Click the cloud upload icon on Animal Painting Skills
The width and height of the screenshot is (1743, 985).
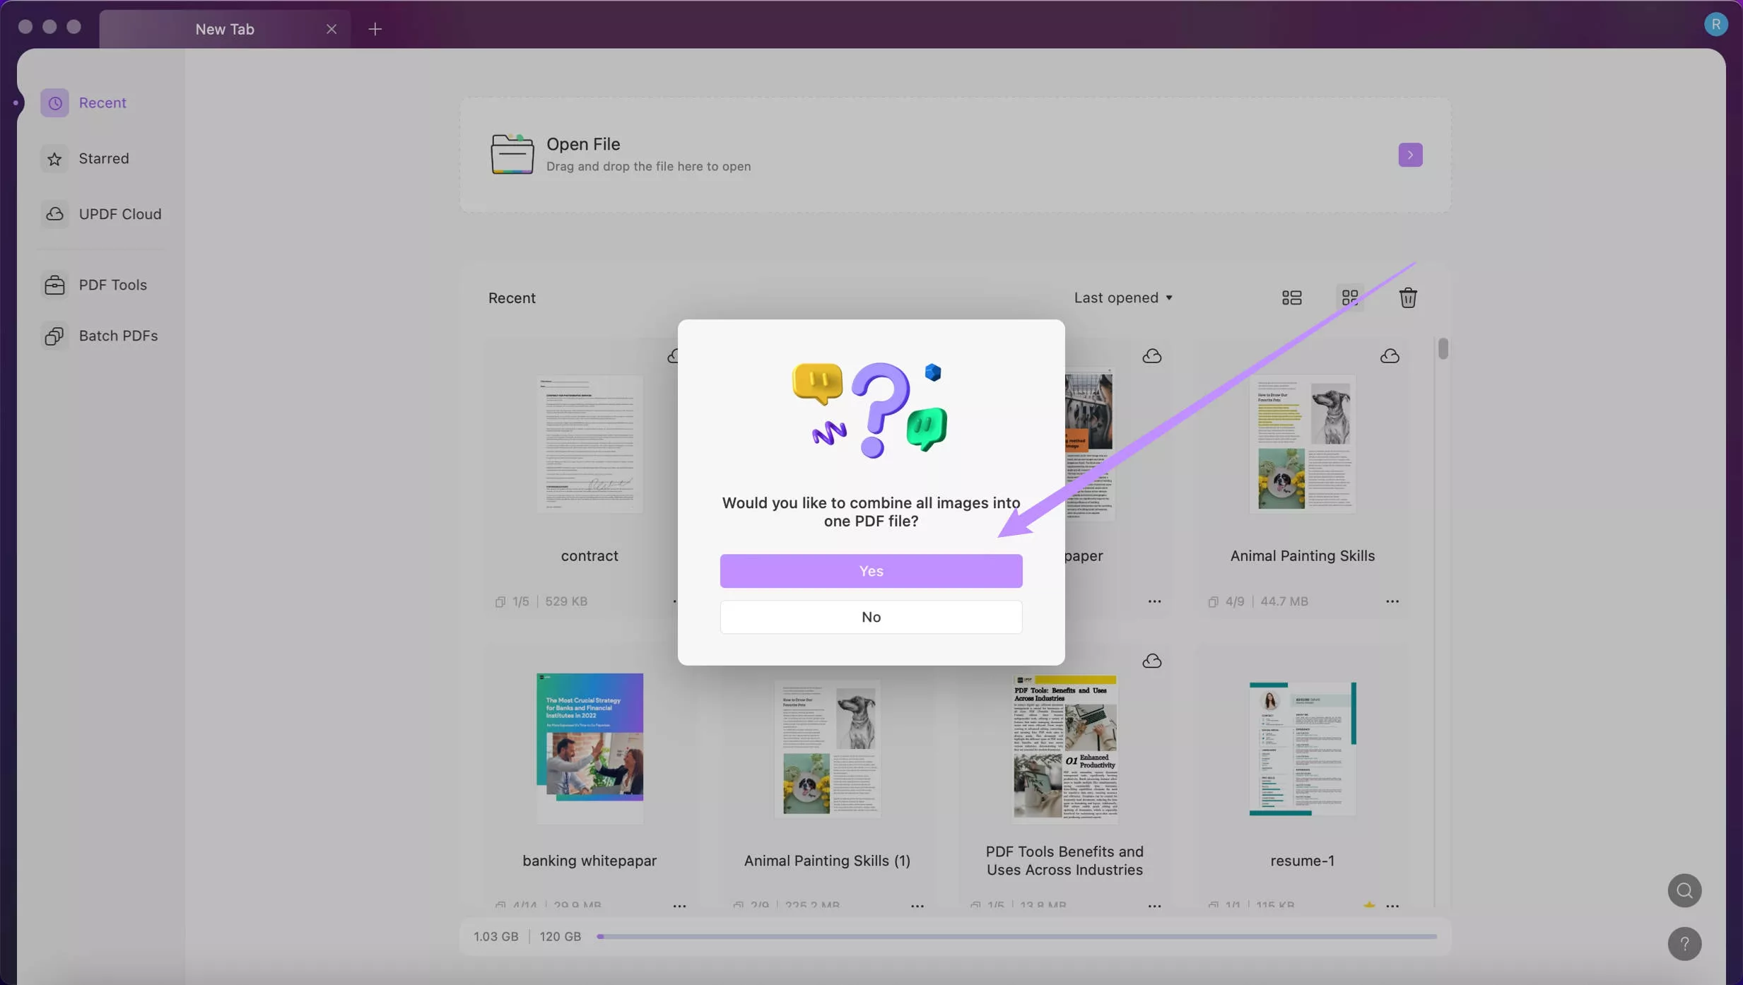tap(1389, 356)
